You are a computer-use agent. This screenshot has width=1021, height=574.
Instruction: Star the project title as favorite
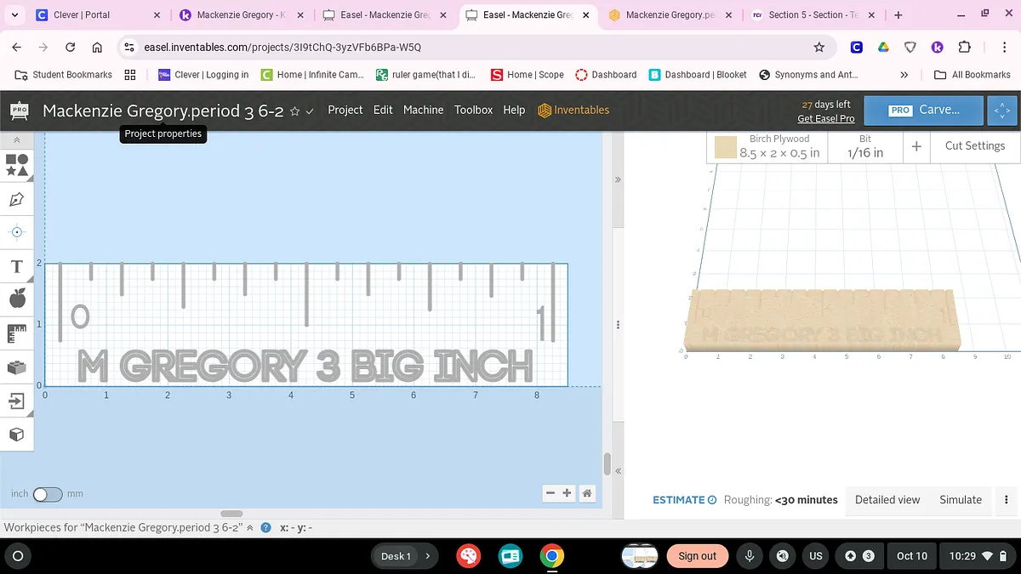[294, 111]
